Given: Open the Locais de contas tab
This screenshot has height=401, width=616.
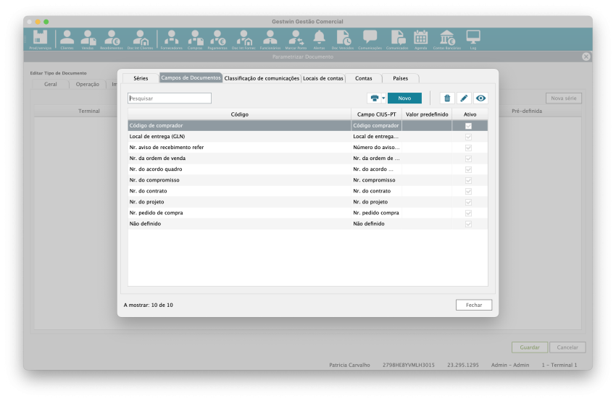Looking at the screenshot, I should pyautogui.click(x=322, y=78).
